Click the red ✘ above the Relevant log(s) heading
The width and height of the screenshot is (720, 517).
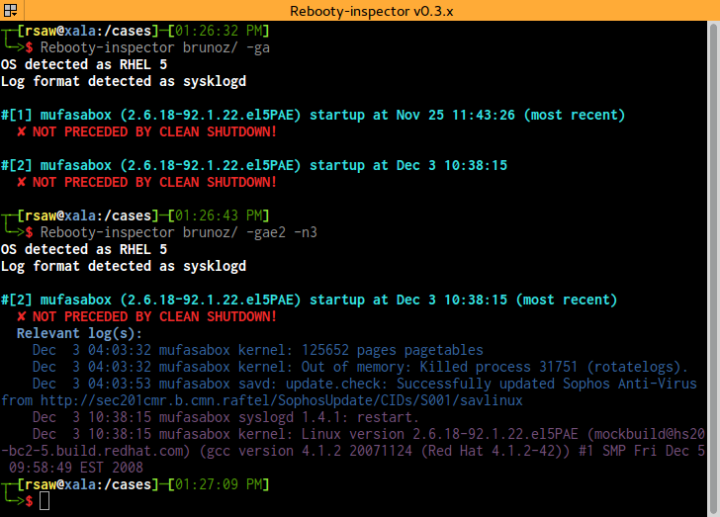(x=21, y=316)
